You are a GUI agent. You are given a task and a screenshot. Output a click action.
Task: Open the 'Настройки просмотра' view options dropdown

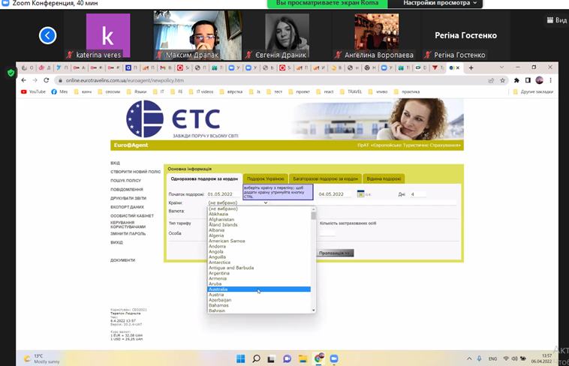[x=441, y=3]
